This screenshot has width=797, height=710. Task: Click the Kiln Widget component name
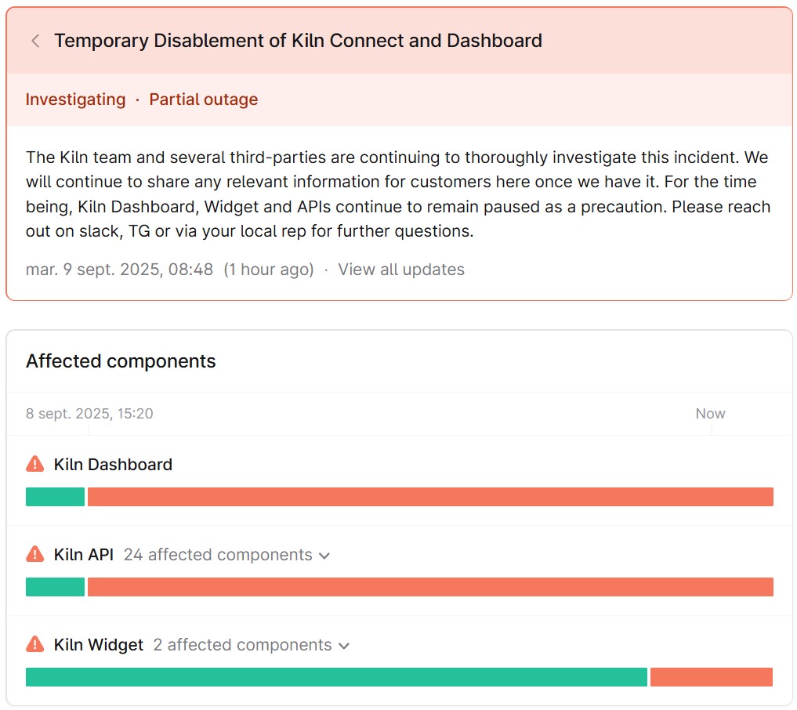point(99,645)
